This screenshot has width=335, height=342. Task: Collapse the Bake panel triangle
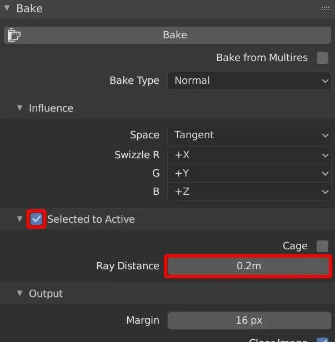coord(7,8)
